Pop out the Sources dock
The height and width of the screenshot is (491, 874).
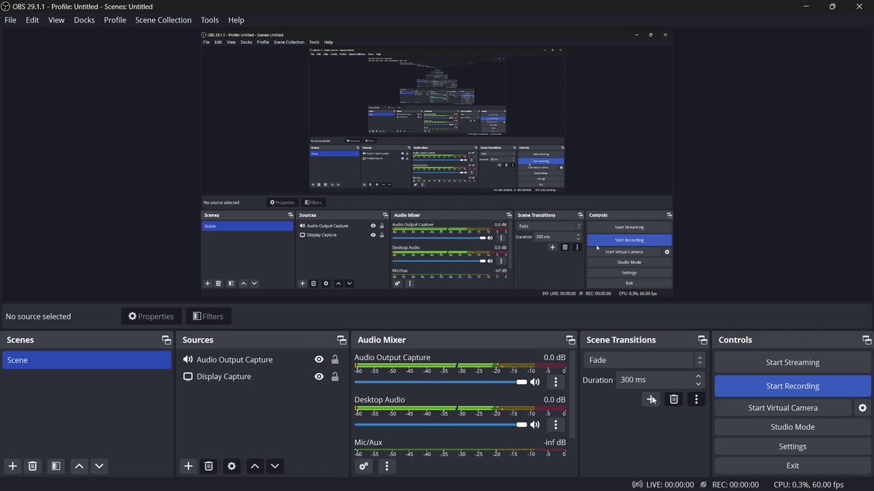[x=342, y=340]
